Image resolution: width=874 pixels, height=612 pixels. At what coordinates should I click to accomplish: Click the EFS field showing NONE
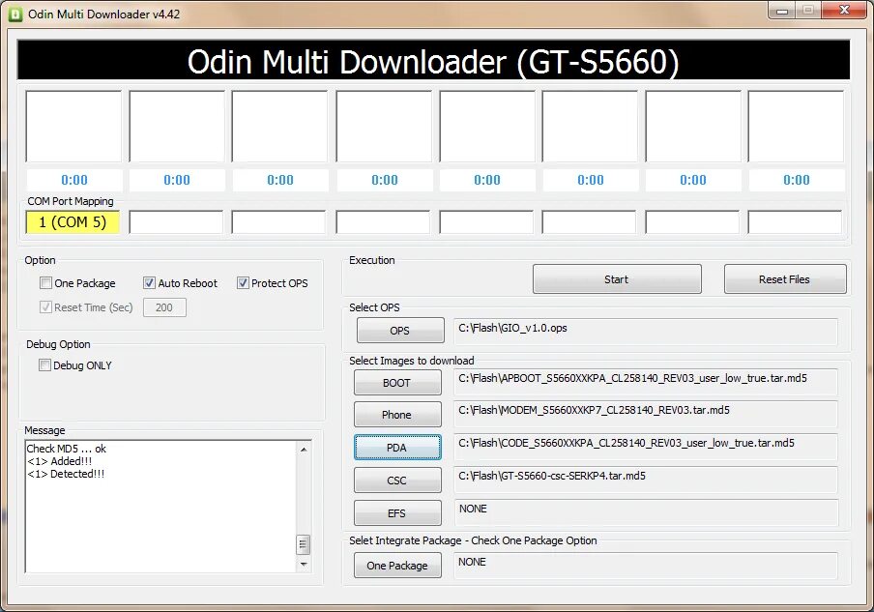coord(646,512)
